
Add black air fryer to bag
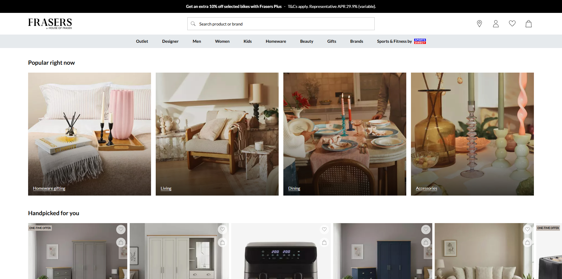(x=324, y=242)
